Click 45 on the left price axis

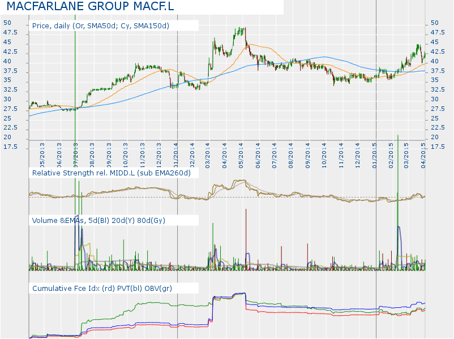coord(7,42)
